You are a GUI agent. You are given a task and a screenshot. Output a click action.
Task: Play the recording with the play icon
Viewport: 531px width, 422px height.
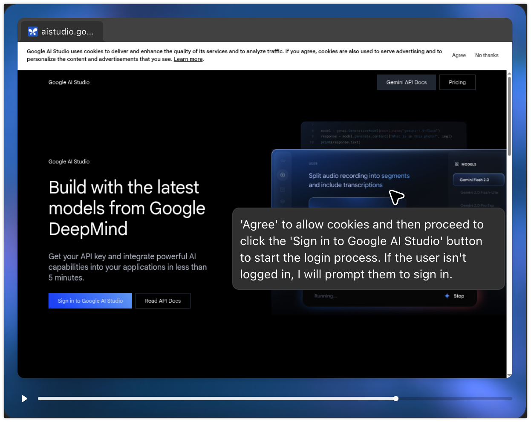24,399
